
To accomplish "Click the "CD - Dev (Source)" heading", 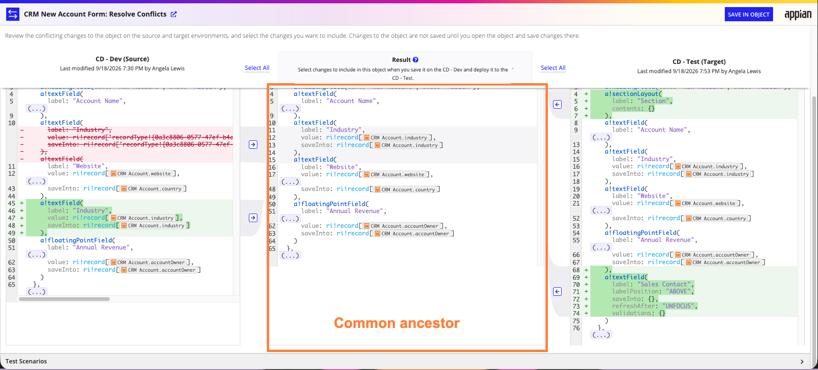I will pyautogui.click(x=122, y=59).
